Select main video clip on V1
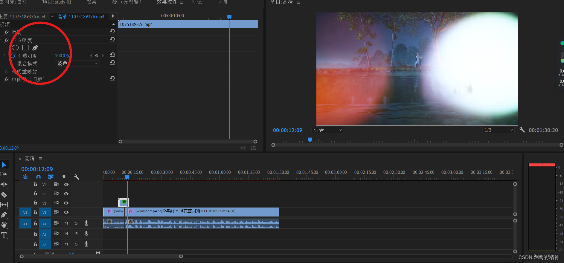The width and height of the screenshot is (564, 263). pyautogui.click(x=202, y=212)
